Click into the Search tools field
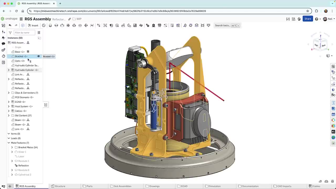Image resolution: width=336 pixels, height=189 pixels. pyautogui.click(x=227, y=25)
